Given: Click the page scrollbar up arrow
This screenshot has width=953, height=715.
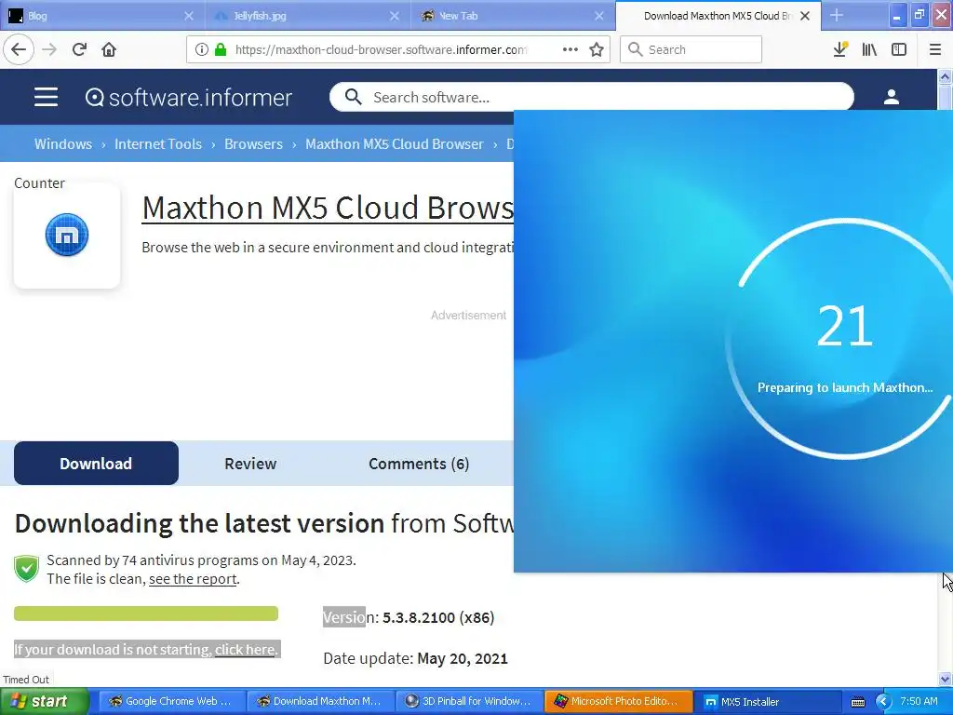Looking at the screenshot, I should click(945, 76).
